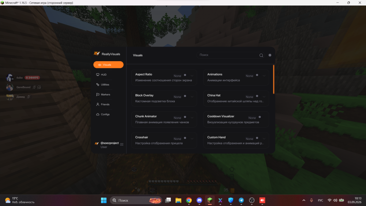Expand the Crosshair settings chevron
Viewport: 366px width, 206px height.
pyautogui.click(x=192, y=139)
